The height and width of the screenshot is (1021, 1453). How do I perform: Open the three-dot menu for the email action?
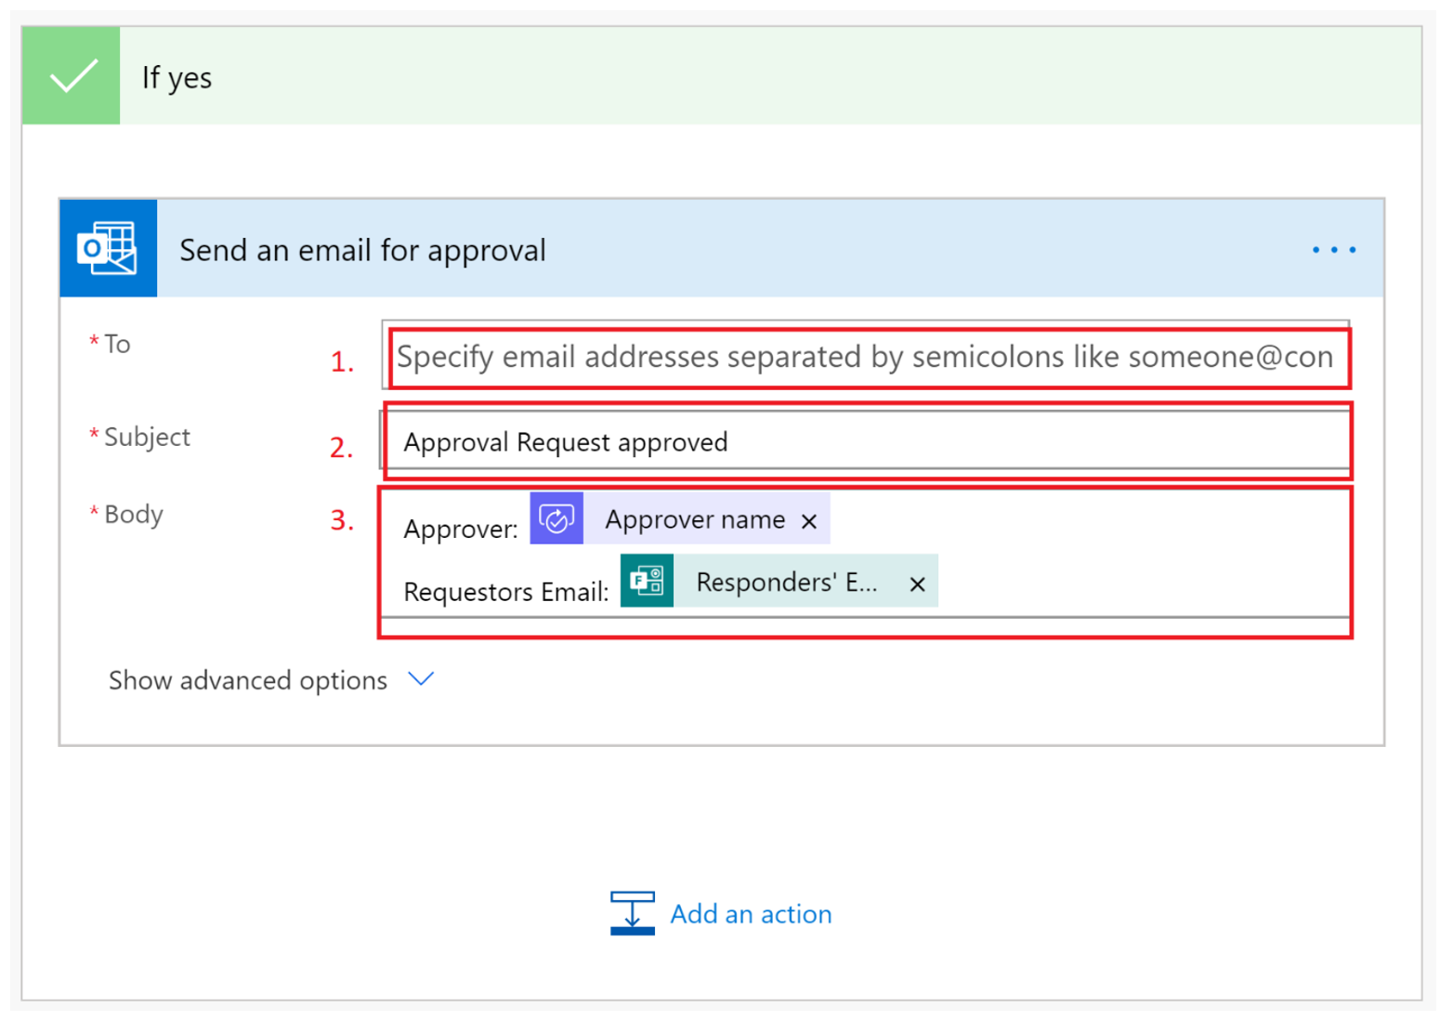point(1334,249)
